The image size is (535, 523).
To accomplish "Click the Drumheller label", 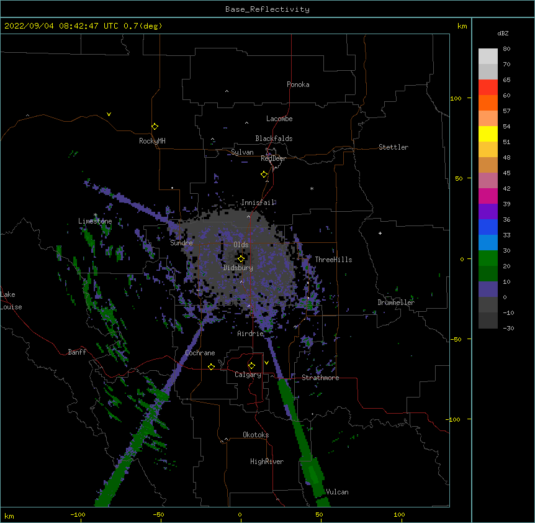I will tap(396, 302).
